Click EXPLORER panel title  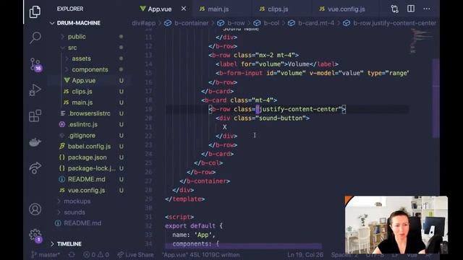70,9
